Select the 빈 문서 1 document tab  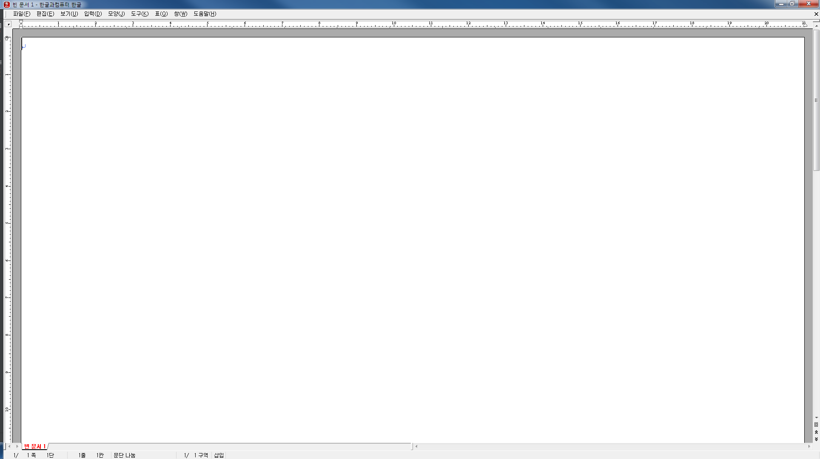tap(34, 446)
